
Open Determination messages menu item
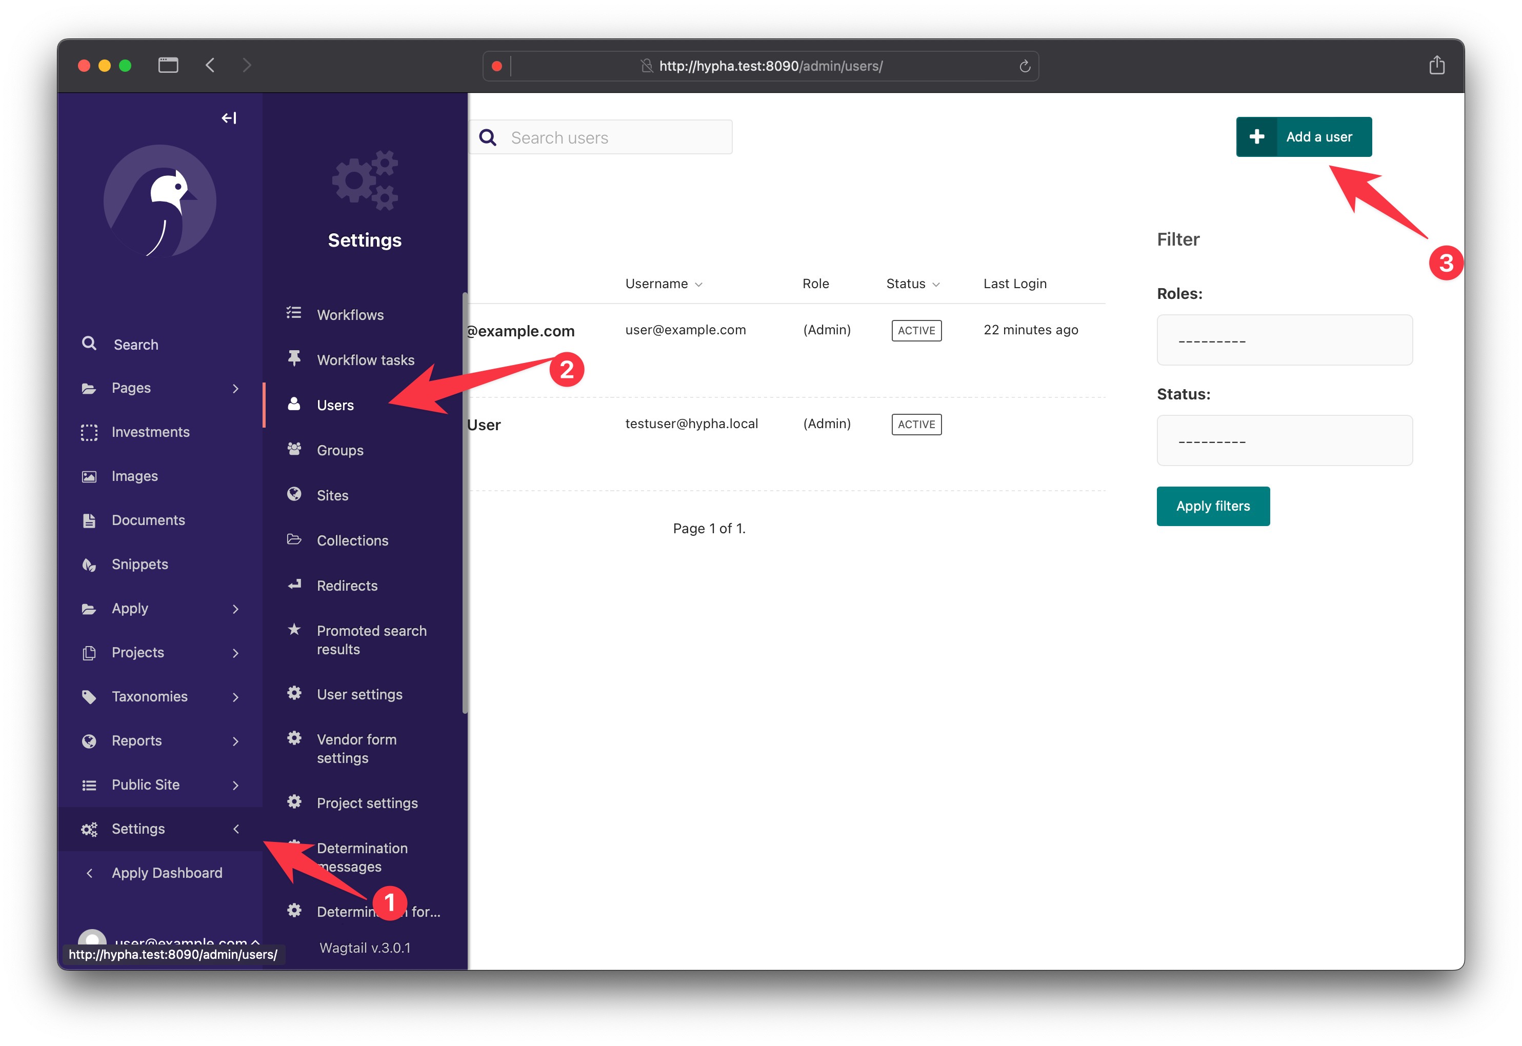(362, 857)
